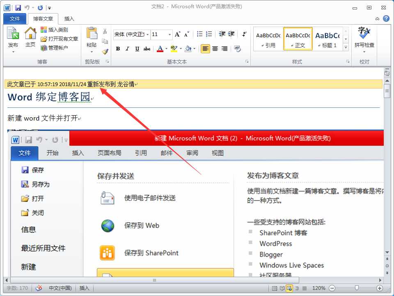Viewport: 394px width, 296px height.
Task: Click the Copy icon
Action: click(105, 41)
